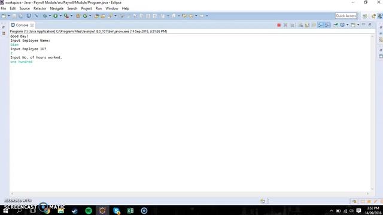Click the Run Last Tool external tools icon
Viewport: 383px width, 215px height.
click(66, 16)
